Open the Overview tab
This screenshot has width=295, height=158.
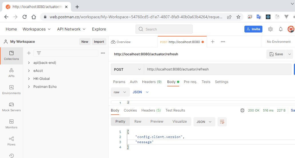point(121,42)
